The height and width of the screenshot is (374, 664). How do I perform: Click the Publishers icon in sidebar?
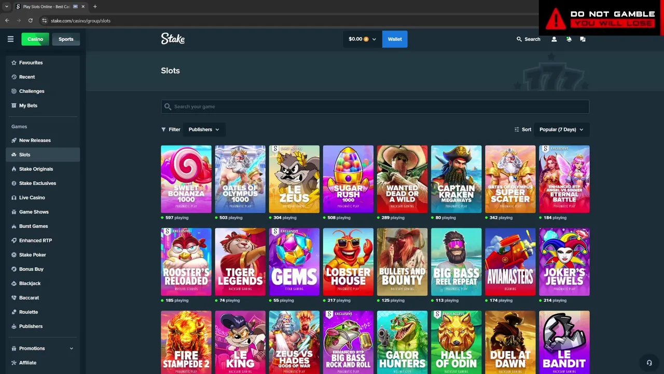14,326
